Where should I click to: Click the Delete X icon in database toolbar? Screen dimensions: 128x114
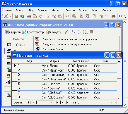[x=66, y=32]
